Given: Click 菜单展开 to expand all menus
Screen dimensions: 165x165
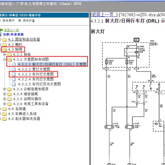Looking at the screenshot, I should coord(9,21).
